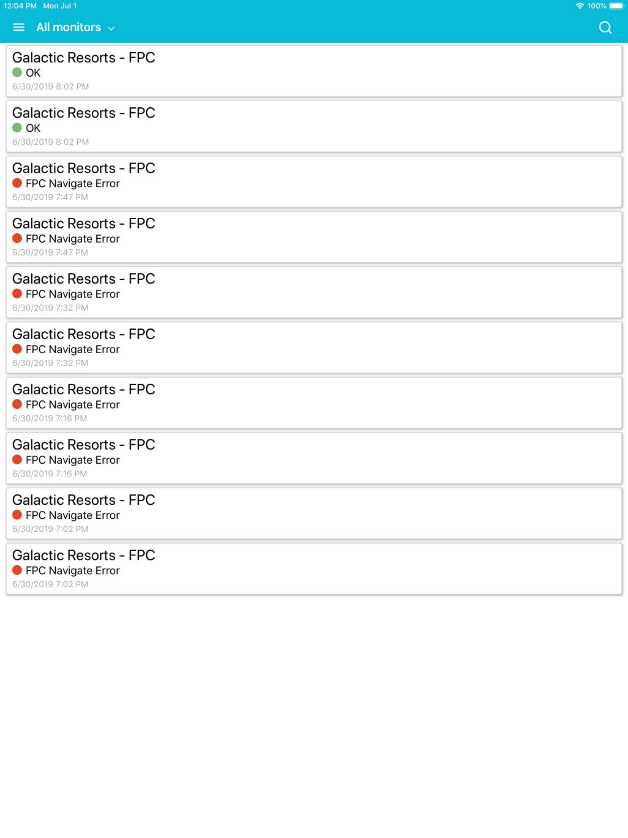
Task: Select second 7:32 PM Galactic Resorts entry
Action: click(x=314, y=348)
